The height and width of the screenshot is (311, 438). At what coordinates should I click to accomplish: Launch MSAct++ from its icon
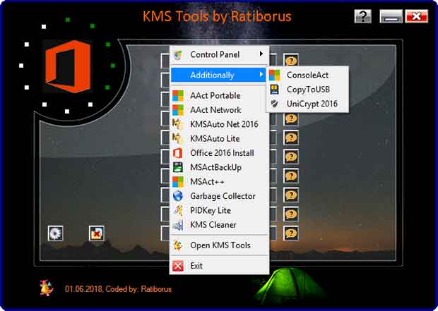coord(178,182)
